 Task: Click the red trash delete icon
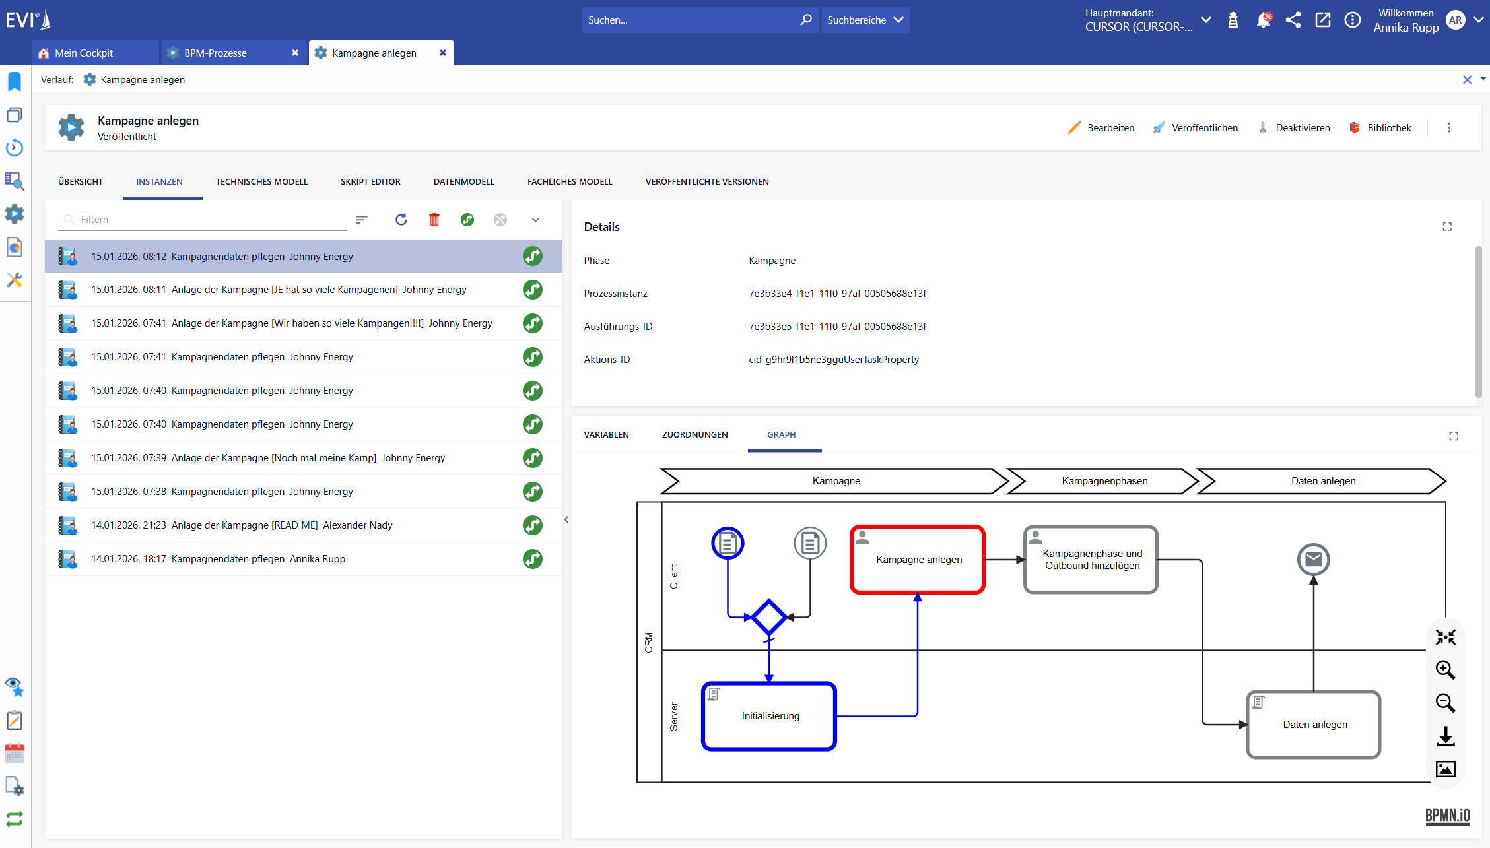[x=434, y=220]
